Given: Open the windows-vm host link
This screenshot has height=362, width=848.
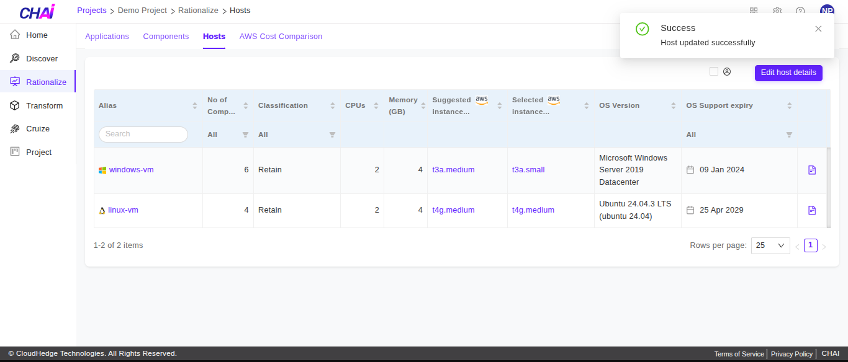Looking at the screenshot, I should (x=131, y=170).
